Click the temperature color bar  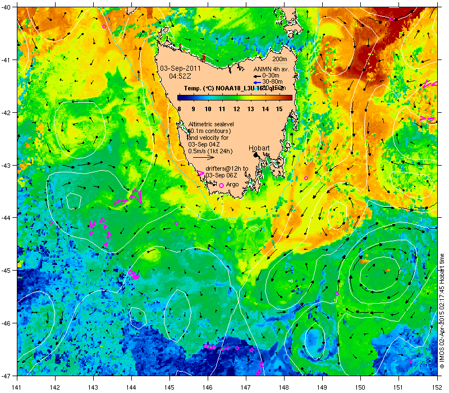pos(235,98)
